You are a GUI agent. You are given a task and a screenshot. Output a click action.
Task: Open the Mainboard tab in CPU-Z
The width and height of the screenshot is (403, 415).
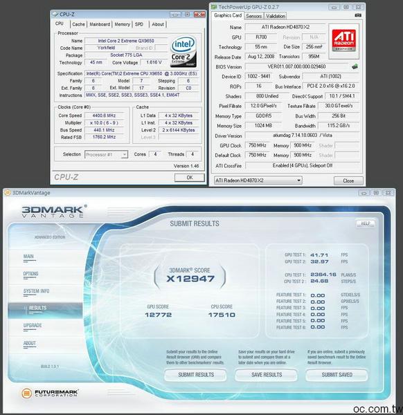point(100,24)
